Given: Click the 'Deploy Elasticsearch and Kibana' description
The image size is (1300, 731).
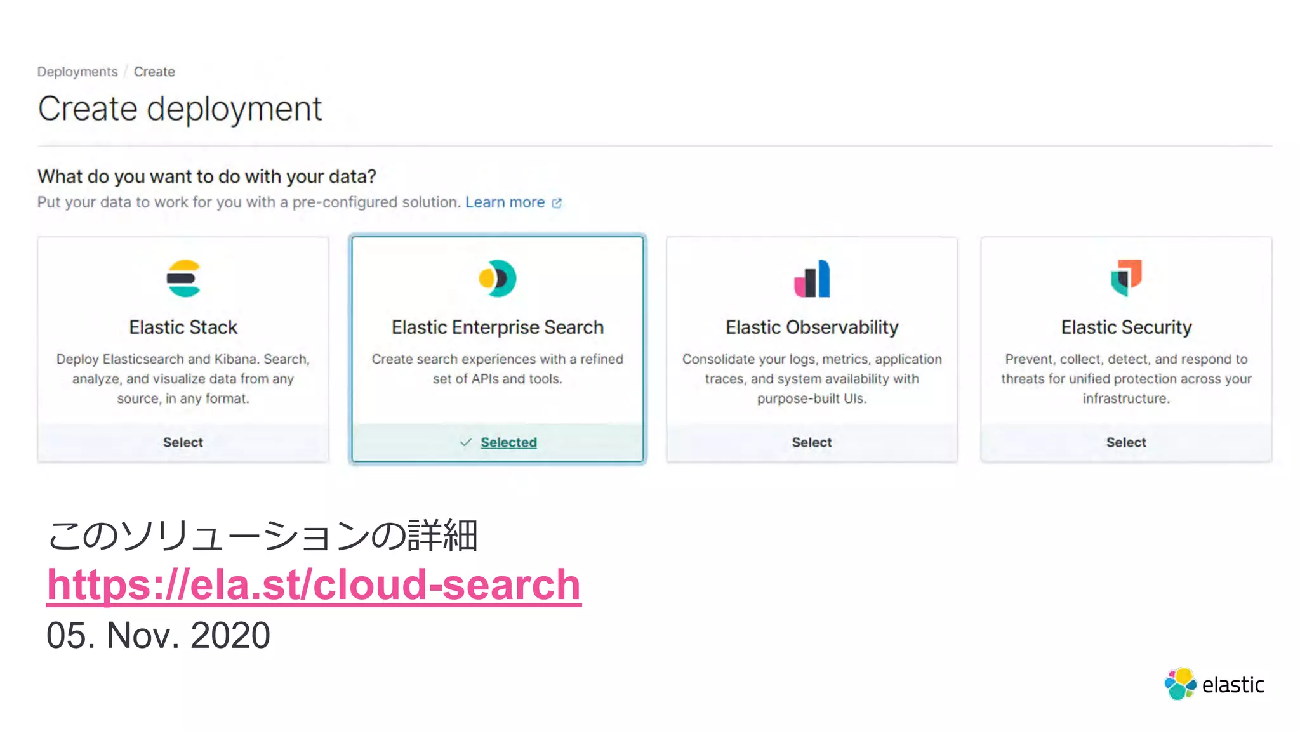Looking at the screenshot, I should click(183, 379).
